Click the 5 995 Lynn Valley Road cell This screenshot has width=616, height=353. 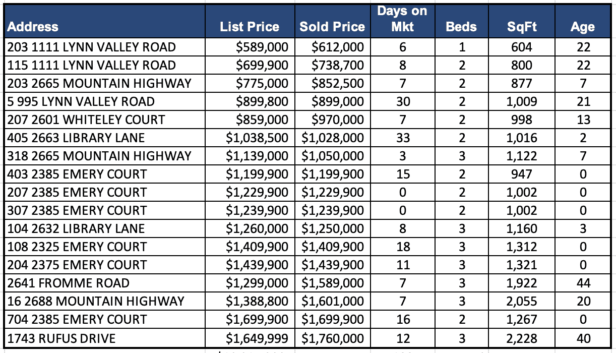point(81,102)
